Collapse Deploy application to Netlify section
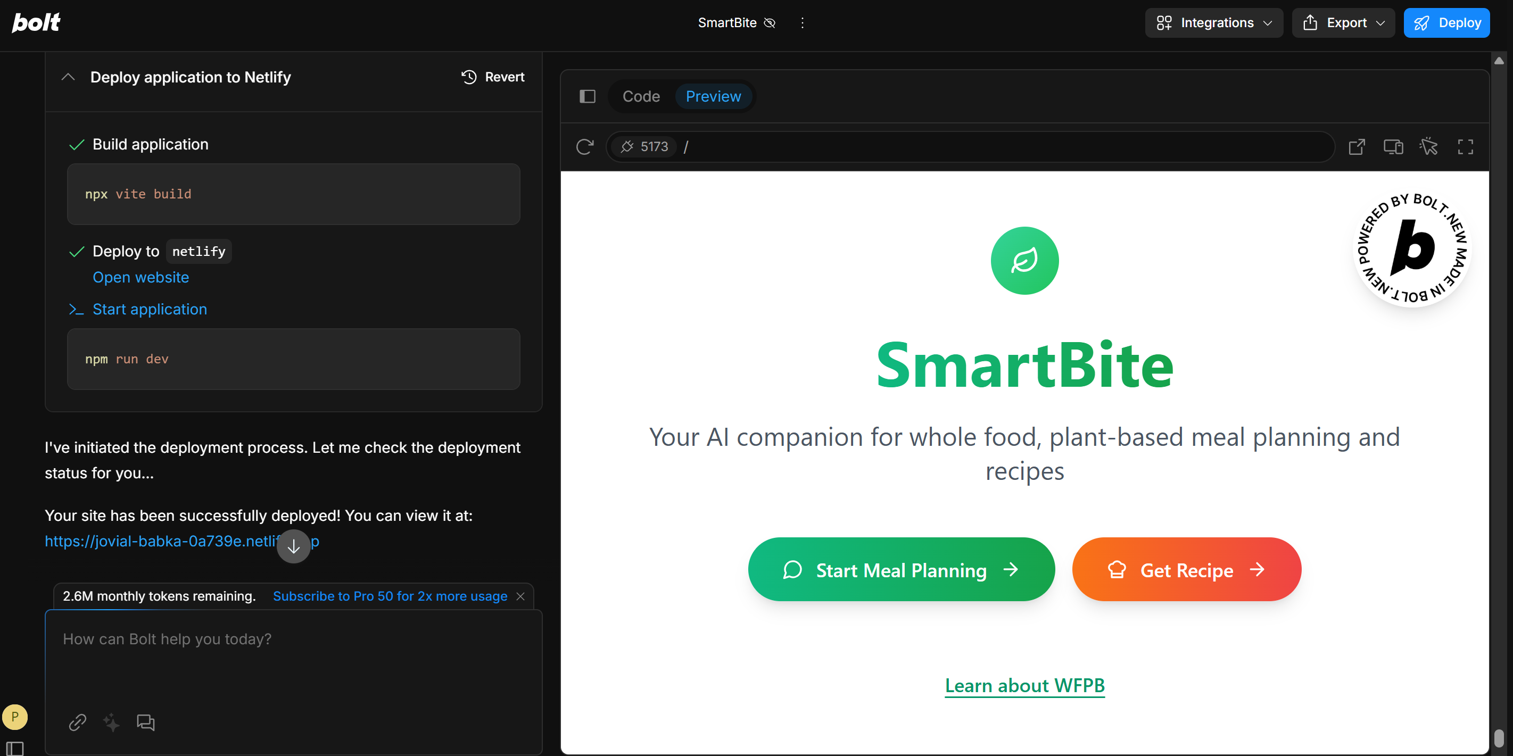 click(68, 77)
